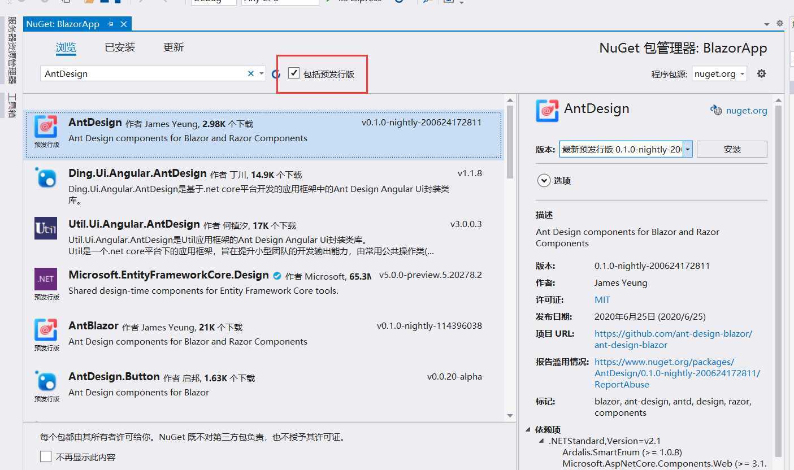Viewport: 794px width, 470px height.
Task: Open the 工具箱 side panel
Action: [12, 106]
